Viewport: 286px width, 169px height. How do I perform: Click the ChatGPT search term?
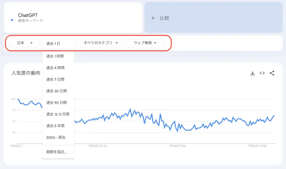pyautogui.click(x=28, y=15)
